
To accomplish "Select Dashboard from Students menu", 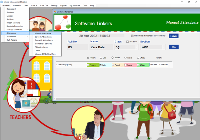I will point(15,9).
